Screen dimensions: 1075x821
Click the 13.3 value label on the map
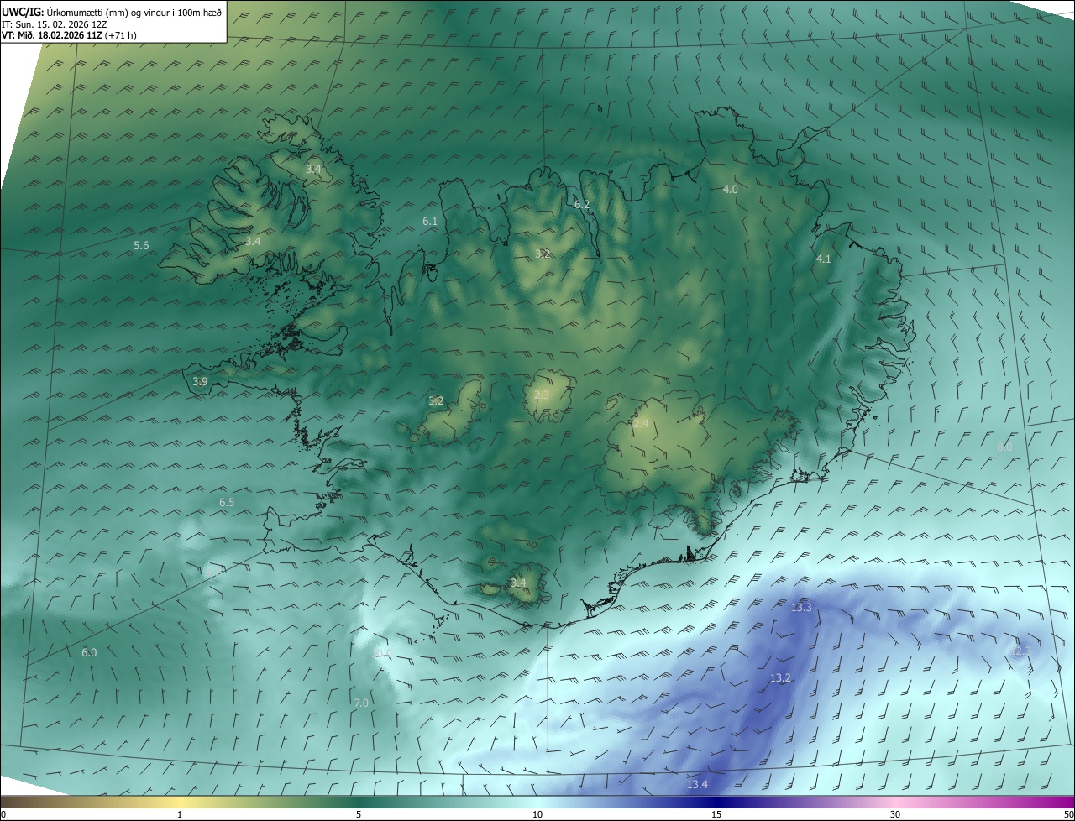tap(801, 608)
